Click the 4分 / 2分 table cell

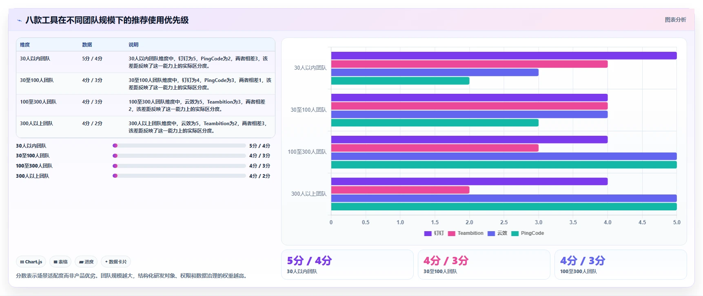click(92, 124)
